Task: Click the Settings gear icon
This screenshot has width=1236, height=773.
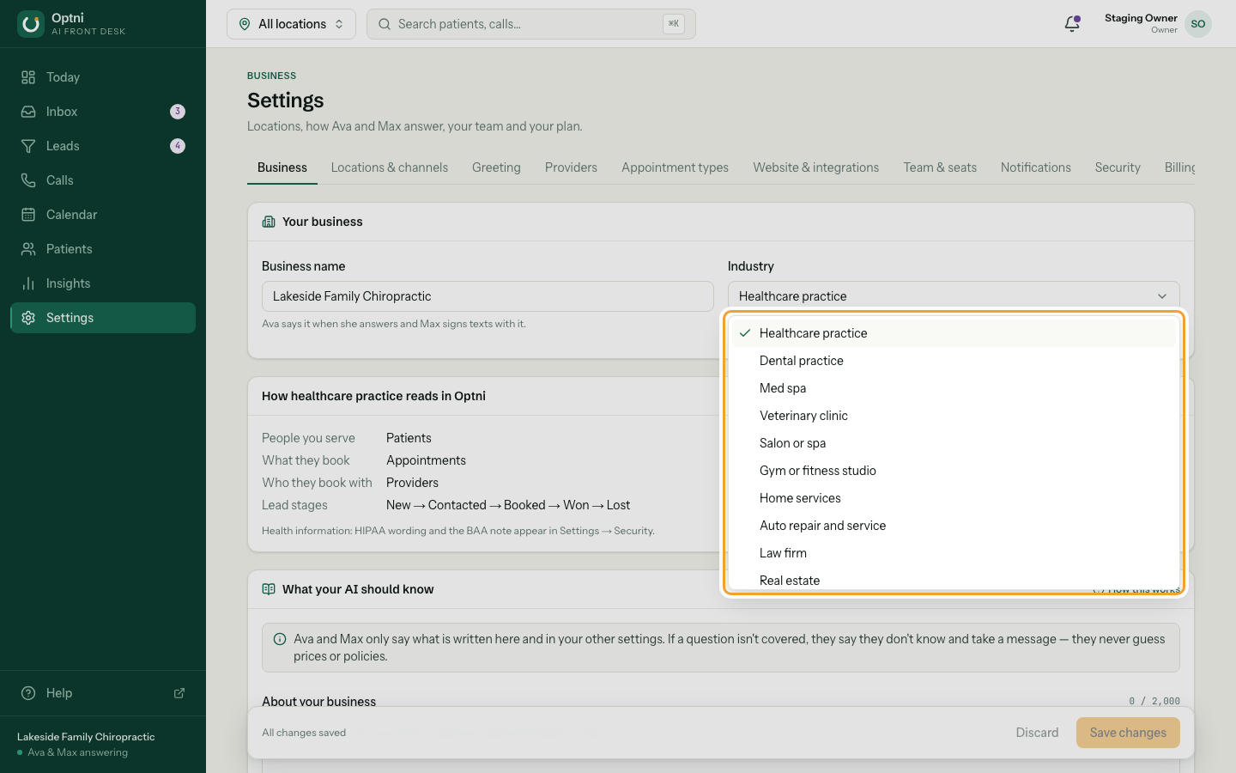Action: (28, 318)
